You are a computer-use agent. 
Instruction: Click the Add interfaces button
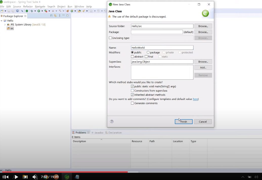click(x=203, y=67)
